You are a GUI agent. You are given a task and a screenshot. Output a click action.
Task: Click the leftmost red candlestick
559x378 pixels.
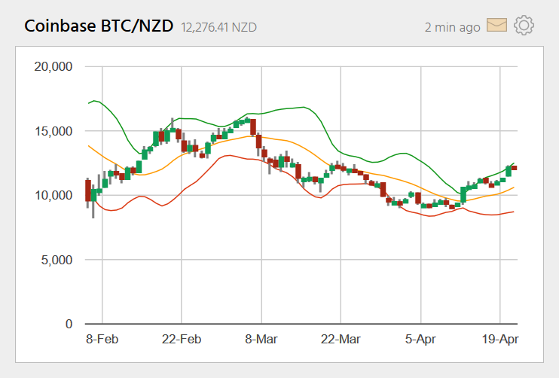pos(88,188)
